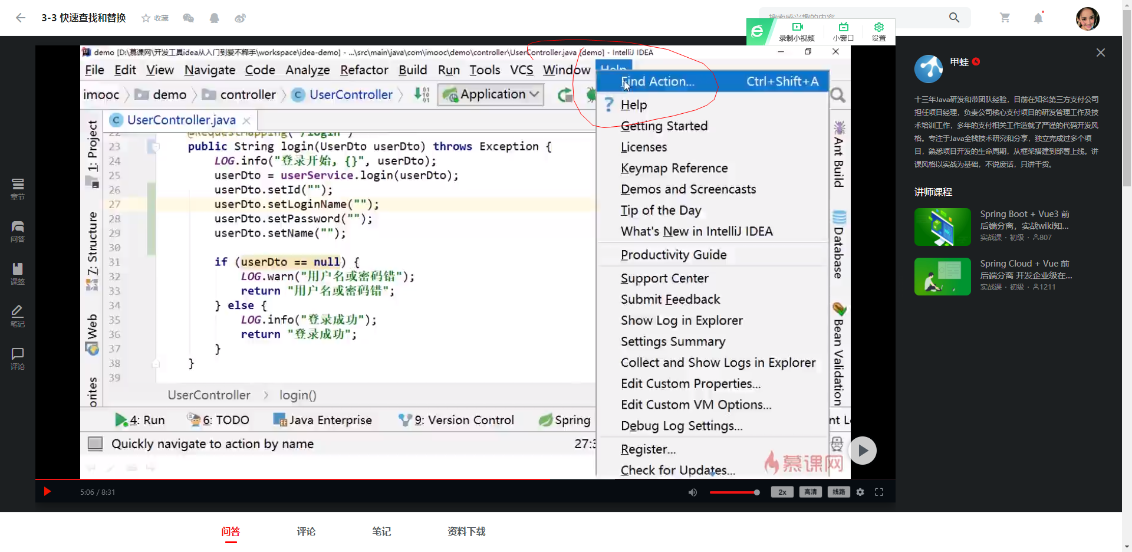Open the shopping cart

pyautogui.click(x=1005, y=18)
